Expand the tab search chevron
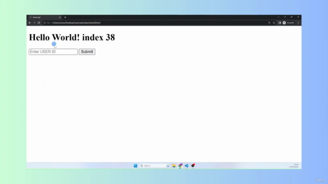This screenshot has height=184, width=328. pyautogui.click(x=278, y=17)
